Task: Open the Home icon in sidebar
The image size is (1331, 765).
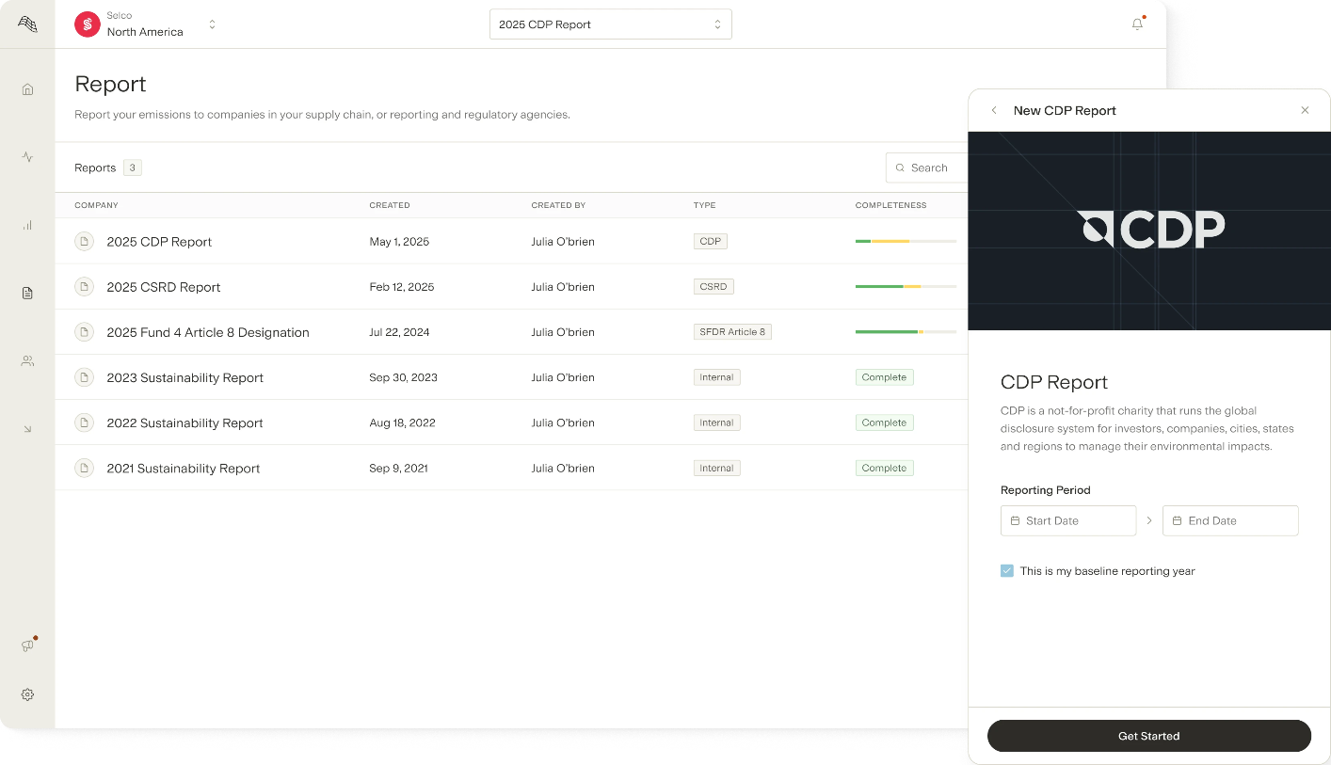Action: click(27, 89)
